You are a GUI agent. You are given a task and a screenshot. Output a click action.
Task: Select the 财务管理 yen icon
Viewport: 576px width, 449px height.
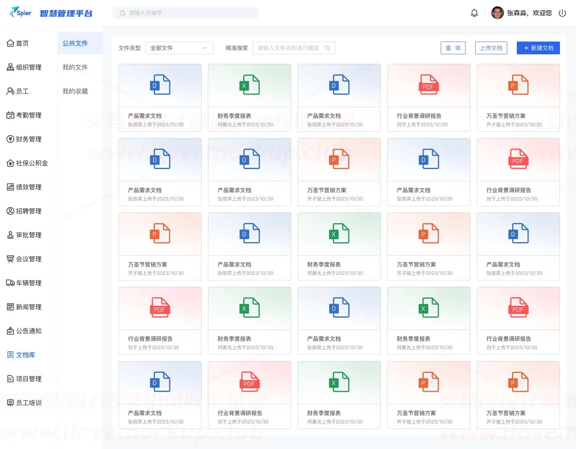[10, 139]
